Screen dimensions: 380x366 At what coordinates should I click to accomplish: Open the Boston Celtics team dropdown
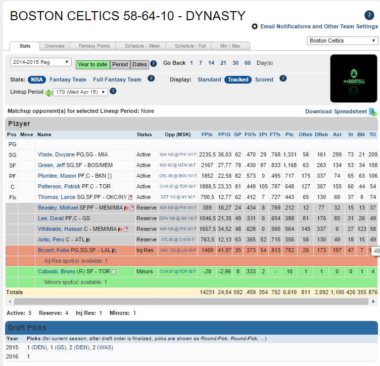(342, 40)
